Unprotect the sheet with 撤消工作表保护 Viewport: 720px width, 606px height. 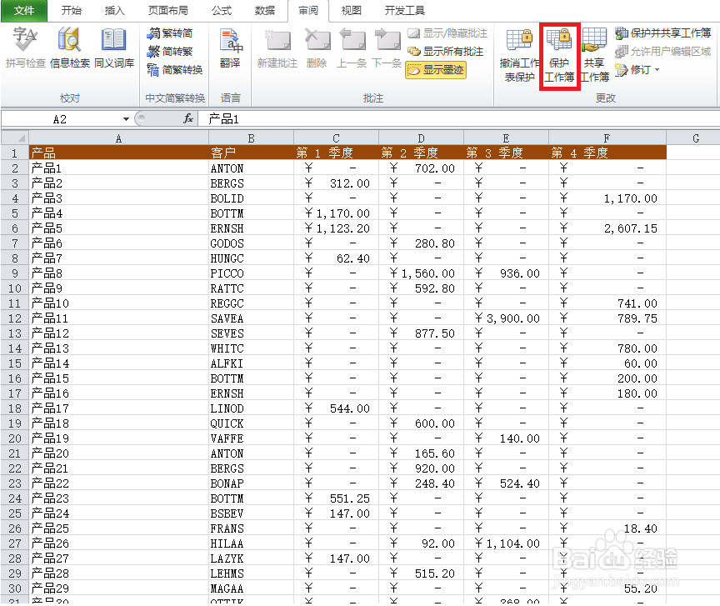pyautogui.click(x=519, y=55)
